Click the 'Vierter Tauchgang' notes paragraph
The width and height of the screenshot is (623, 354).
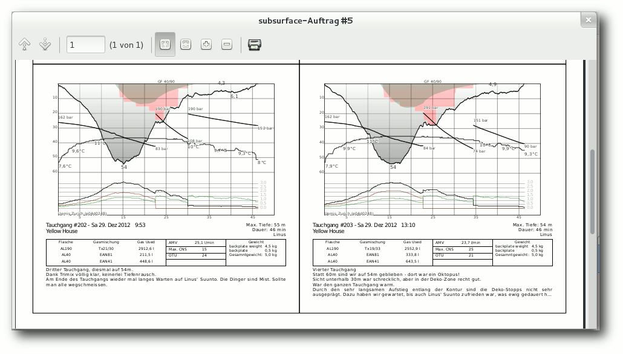click(432, 282)
